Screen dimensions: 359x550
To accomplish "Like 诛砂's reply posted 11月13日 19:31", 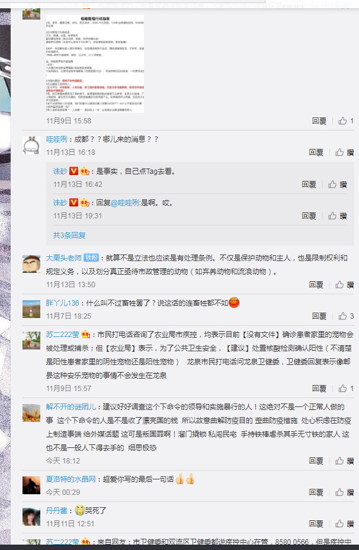I will [337, 216].
